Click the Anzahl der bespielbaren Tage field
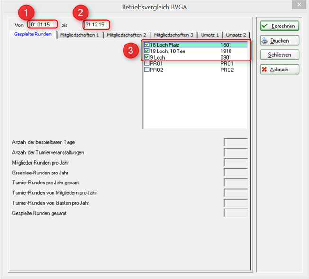Screen dimensions: 309x279 tap(236, 142)
